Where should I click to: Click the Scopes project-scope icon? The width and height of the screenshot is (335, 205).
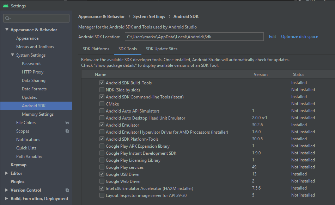(67, 131)
